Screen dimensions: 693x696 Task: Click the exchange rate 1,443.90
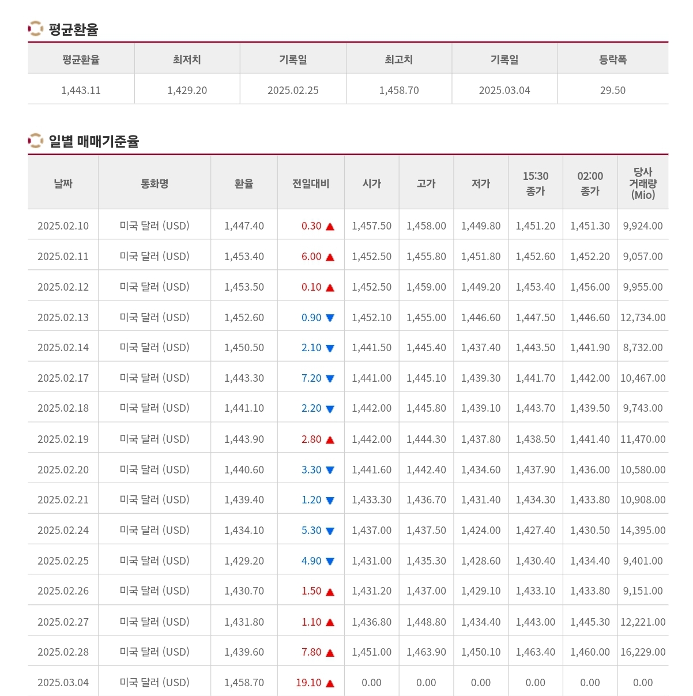point(244,439)
